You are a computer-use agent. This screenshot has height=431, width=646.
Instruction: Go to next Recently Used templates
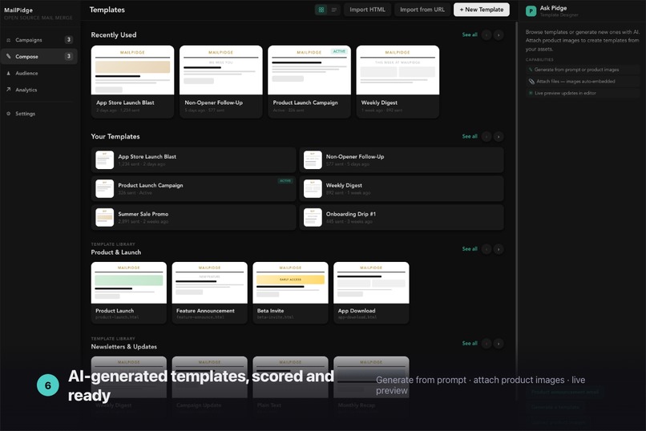pos(499,35)
